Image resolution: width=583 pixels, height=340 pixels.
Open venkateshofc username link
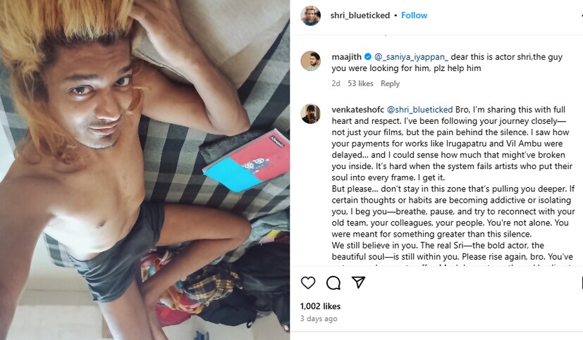coord(357,110)
